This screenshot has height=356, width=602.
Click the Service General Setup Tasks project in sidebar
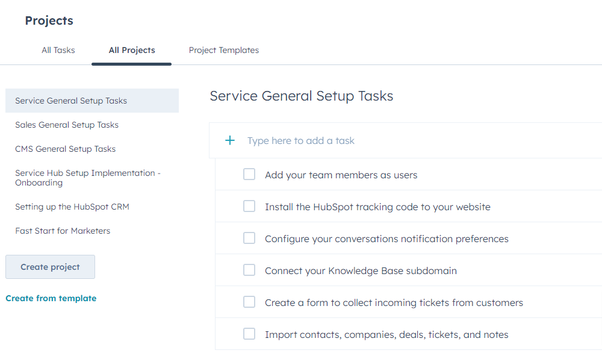click(71, 101)
